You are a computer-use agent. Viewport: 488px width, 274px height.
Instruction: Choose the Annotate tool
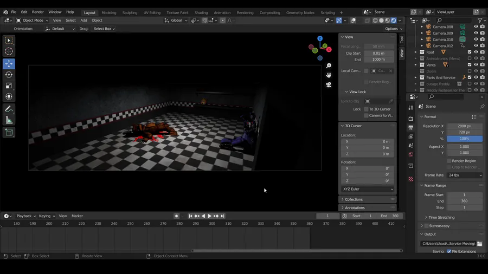[9, 109]
